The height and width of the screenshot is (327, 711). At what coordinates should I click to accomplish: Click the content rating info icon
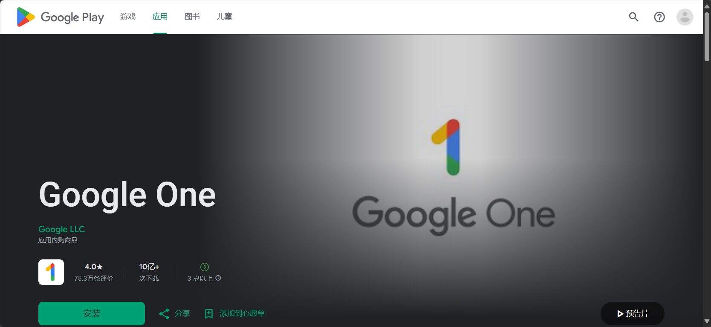point(218,278)
